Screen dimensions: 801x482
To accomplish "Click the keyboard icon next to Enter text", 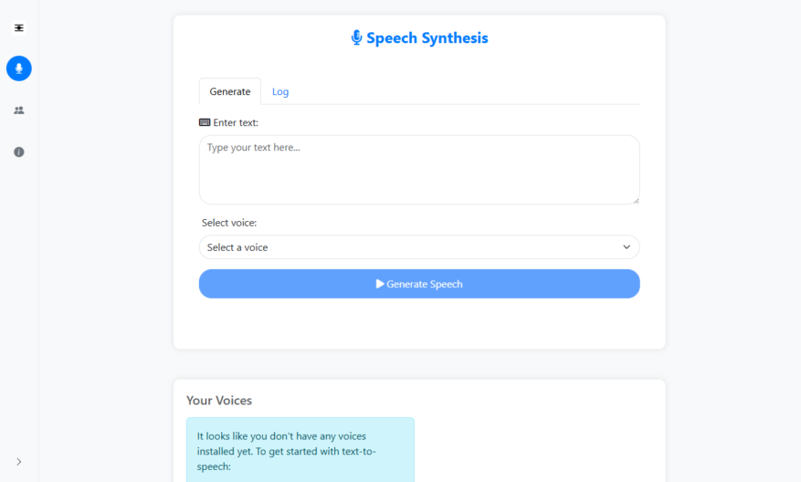I will pos(205,122).
